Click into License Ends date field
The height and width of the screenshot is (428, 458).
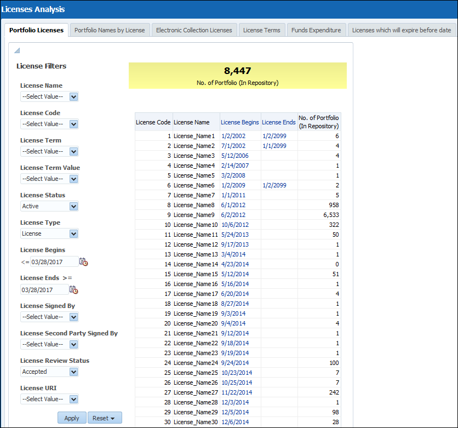44,290
